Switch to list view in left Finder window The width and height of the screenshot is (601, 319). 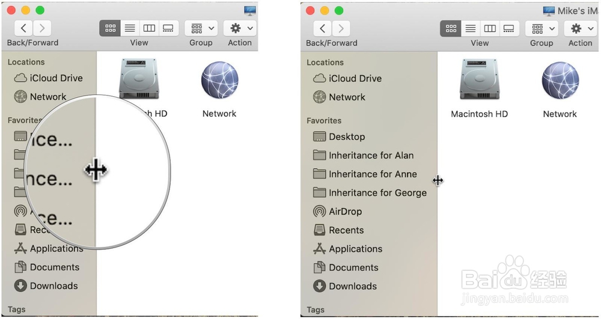coord(130,28)
